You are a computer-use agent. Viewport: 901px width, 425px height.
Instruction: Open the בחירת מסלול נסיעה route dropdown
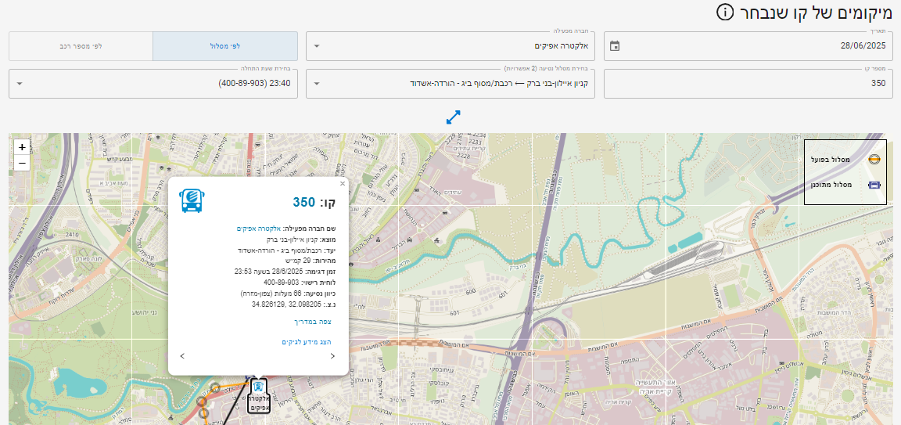(x=450, y=83)
